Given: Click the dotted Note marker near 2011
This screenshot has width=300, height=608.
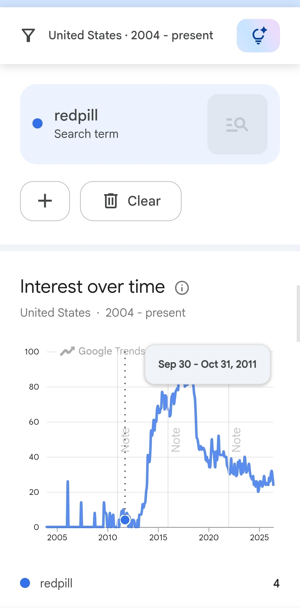Looking at the screenshot, I should point(125,440).
